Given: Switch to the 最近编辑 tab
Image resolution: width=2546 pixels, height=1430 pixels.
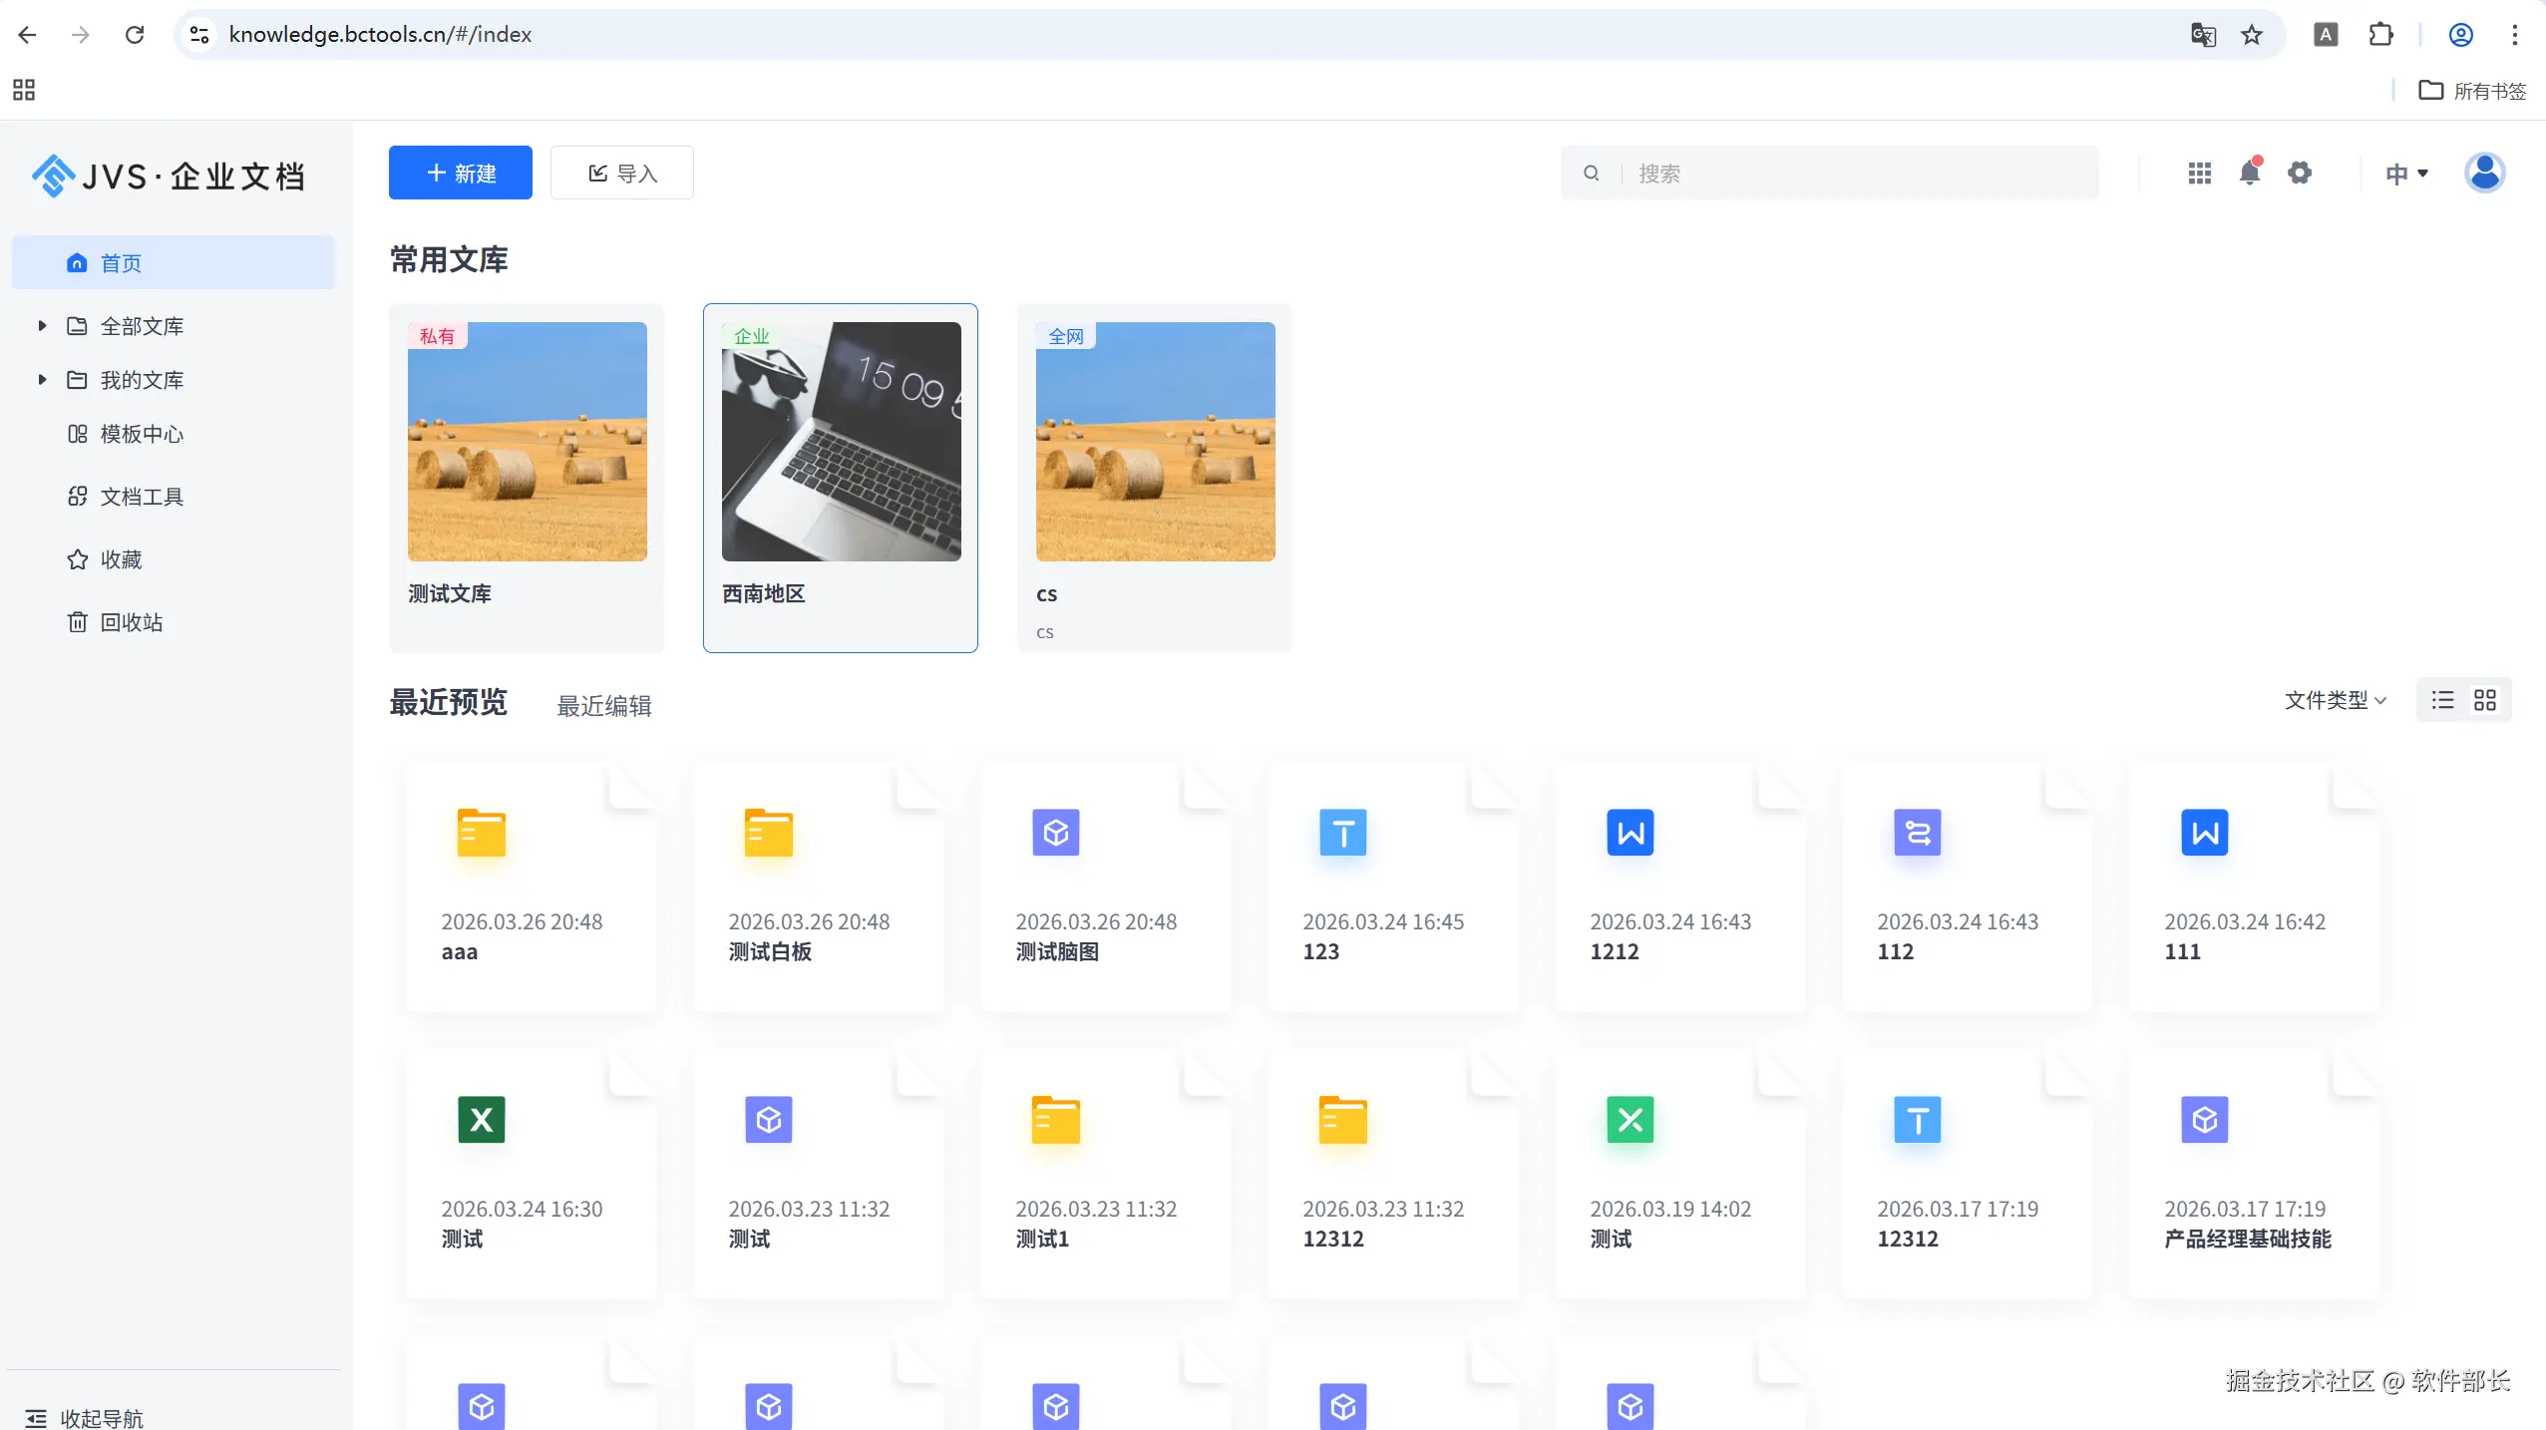Looking at the screenshot, I should point(603,706).
